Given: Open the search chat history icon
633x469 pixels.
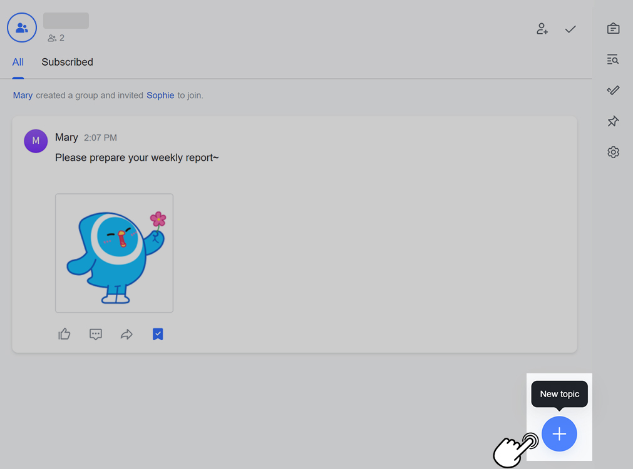Looking at the screenshot, I should pyautogui.click(x=613, y=59).
